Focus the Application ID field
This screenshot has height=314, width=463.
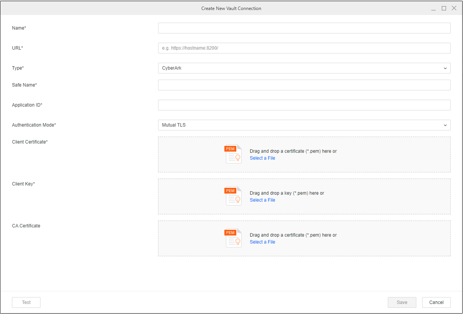tap(304, 105)
